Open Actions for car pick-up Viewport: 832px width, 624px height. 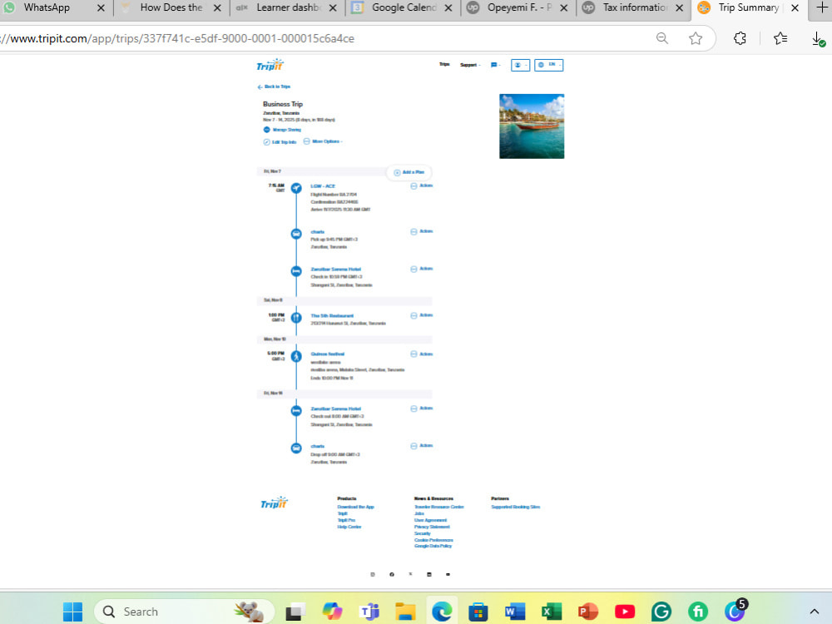(x=422, y=231)
